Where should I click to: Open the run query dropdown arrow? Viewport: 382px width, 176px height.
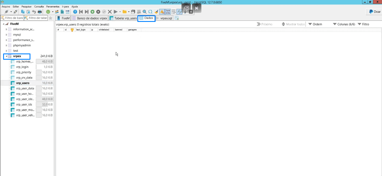tap(120, 12)
